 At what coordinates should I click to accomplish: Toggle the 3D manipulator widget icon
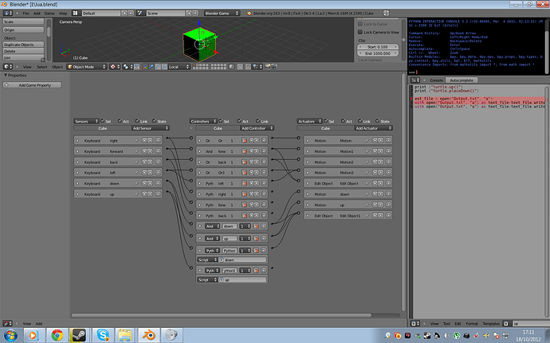tap(144, 67)
